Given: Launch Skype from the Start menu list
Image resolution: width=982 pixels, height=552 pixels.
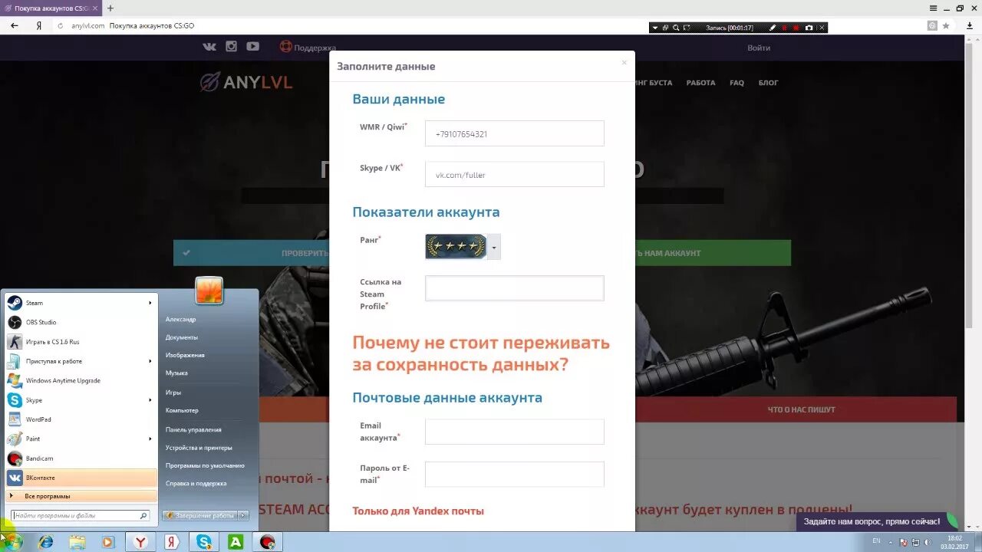Looking at the screenshot, I should coord(81,400).
